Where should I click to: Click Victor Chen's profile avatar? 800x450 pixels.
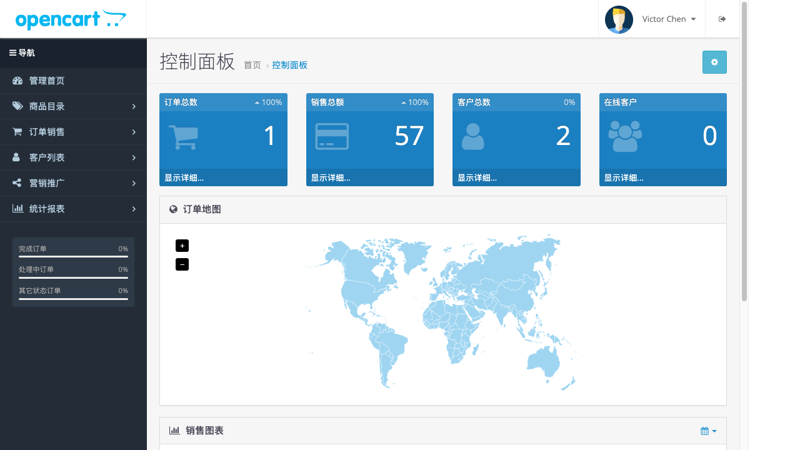619,19
